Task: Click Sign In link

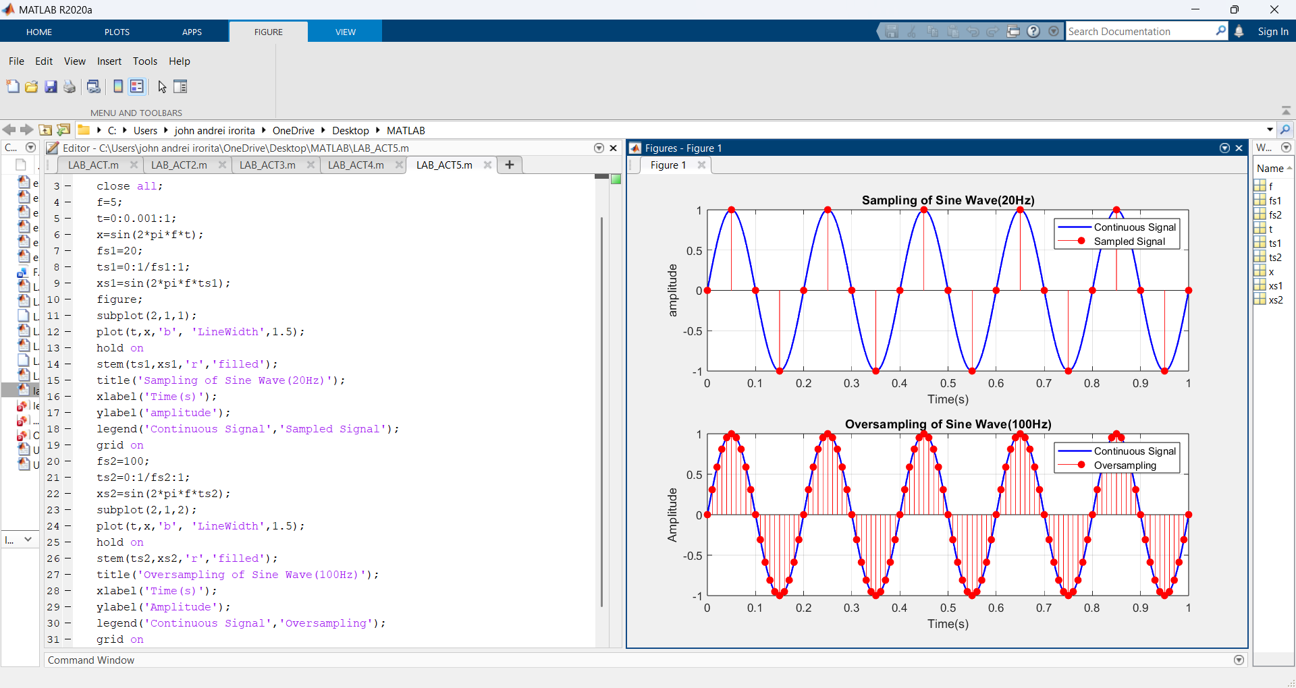Action: [1272, 32]
